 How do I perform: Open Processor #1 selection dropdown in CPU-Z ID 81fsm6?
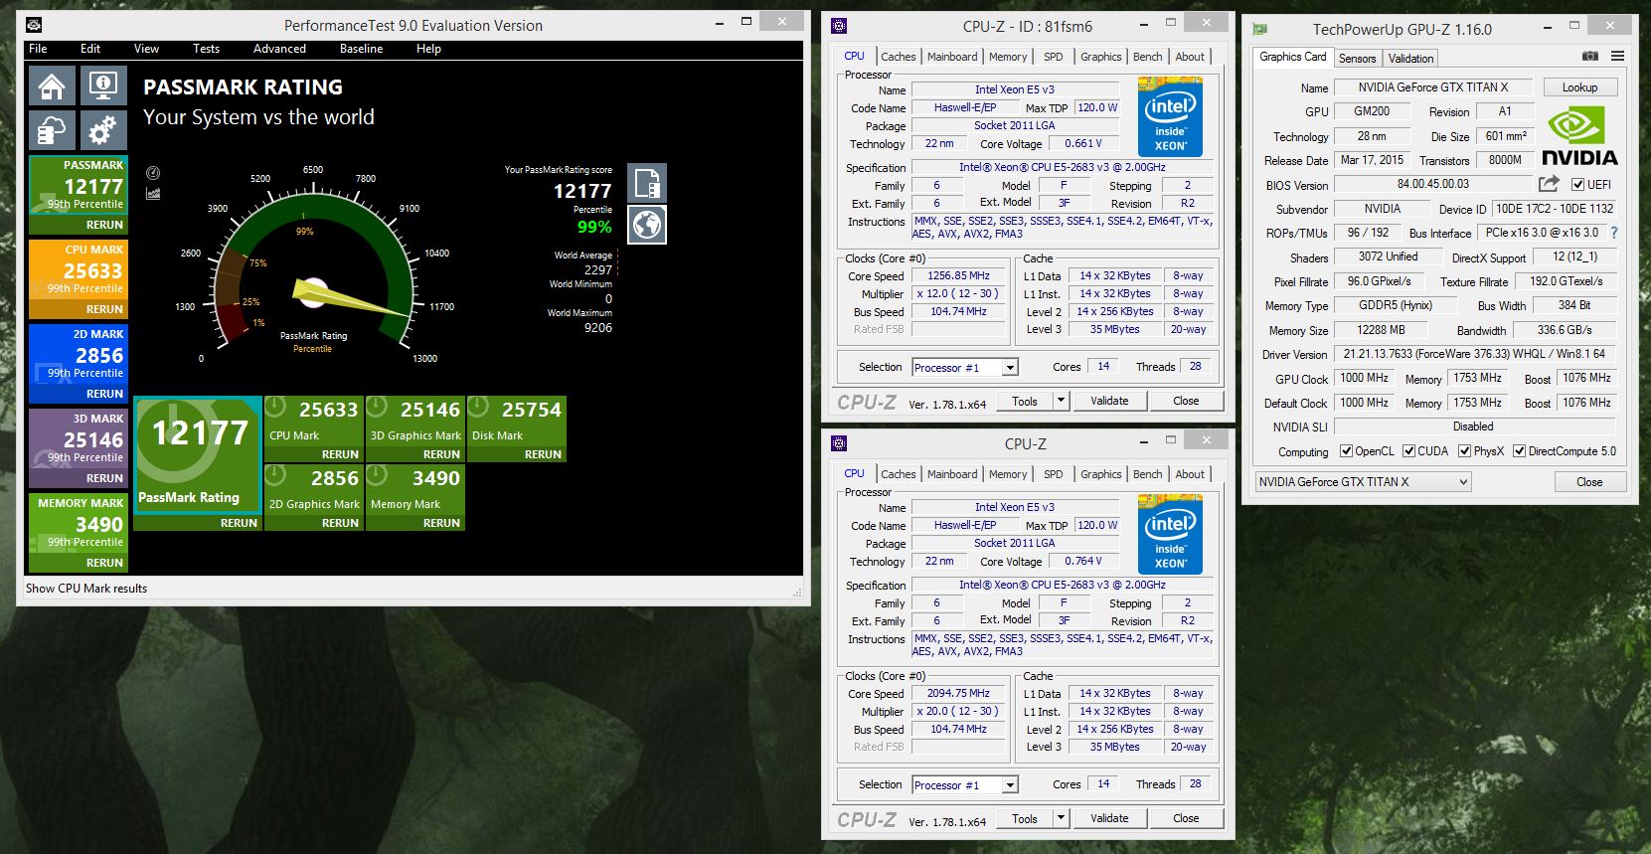click(965, 367)
